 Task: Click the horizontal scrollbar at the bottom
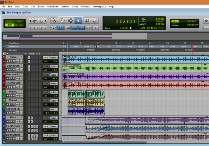(106, 142)
